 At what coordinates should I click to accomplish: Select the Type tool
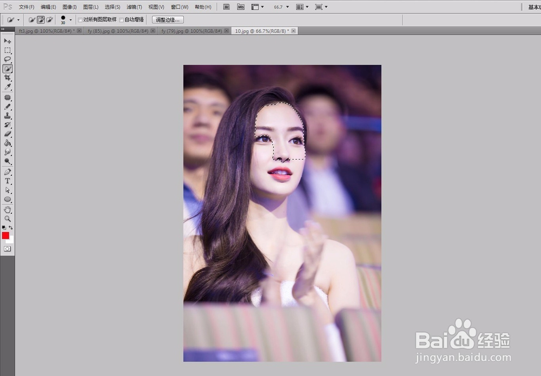coord(7,181)
